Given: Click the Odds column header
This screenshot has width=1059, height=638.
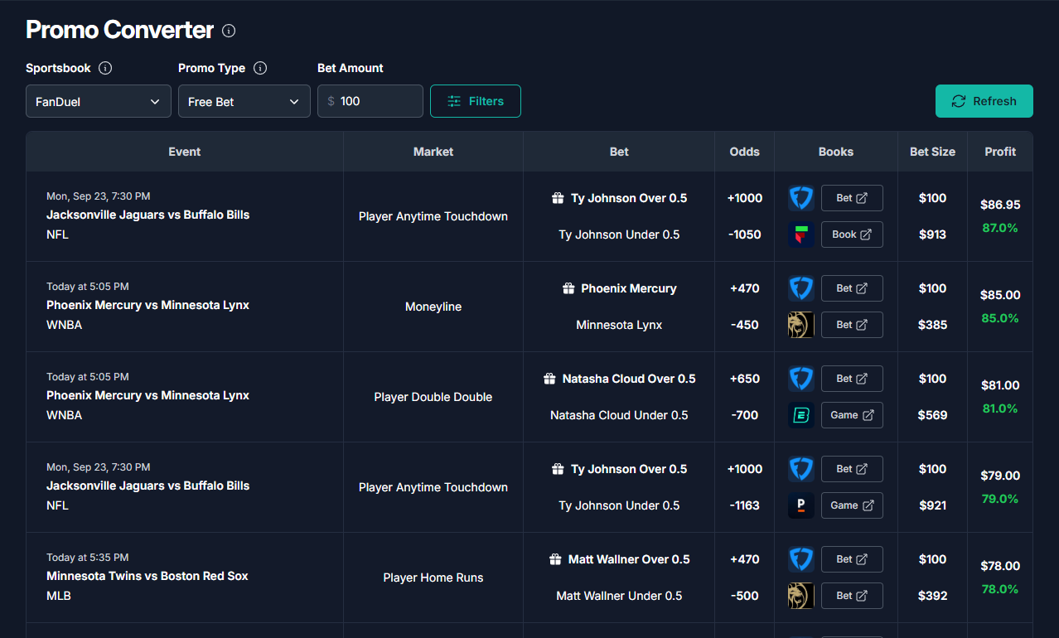Looking at the screenshot, I should pyautogui.click(x=745, y=152).
